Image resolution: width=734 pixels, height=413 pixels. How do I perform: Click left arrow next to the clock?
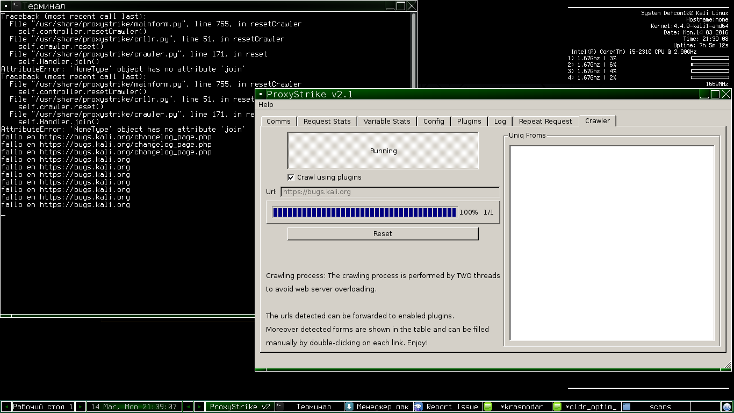188,407
